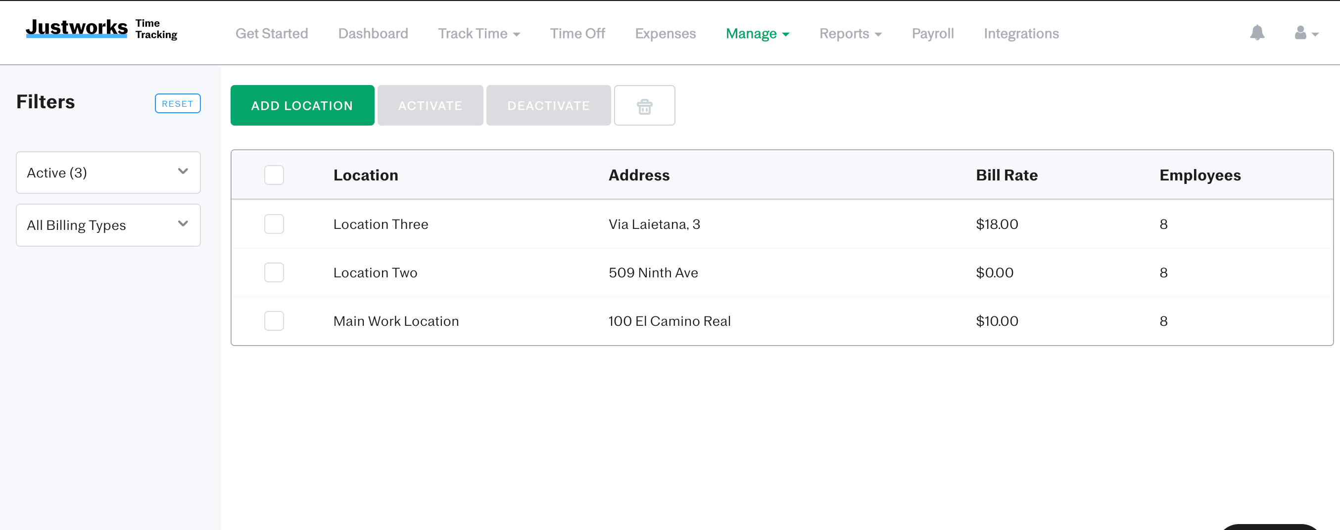Open the Manage menu
1340x530 pixels.
point(758,33)
